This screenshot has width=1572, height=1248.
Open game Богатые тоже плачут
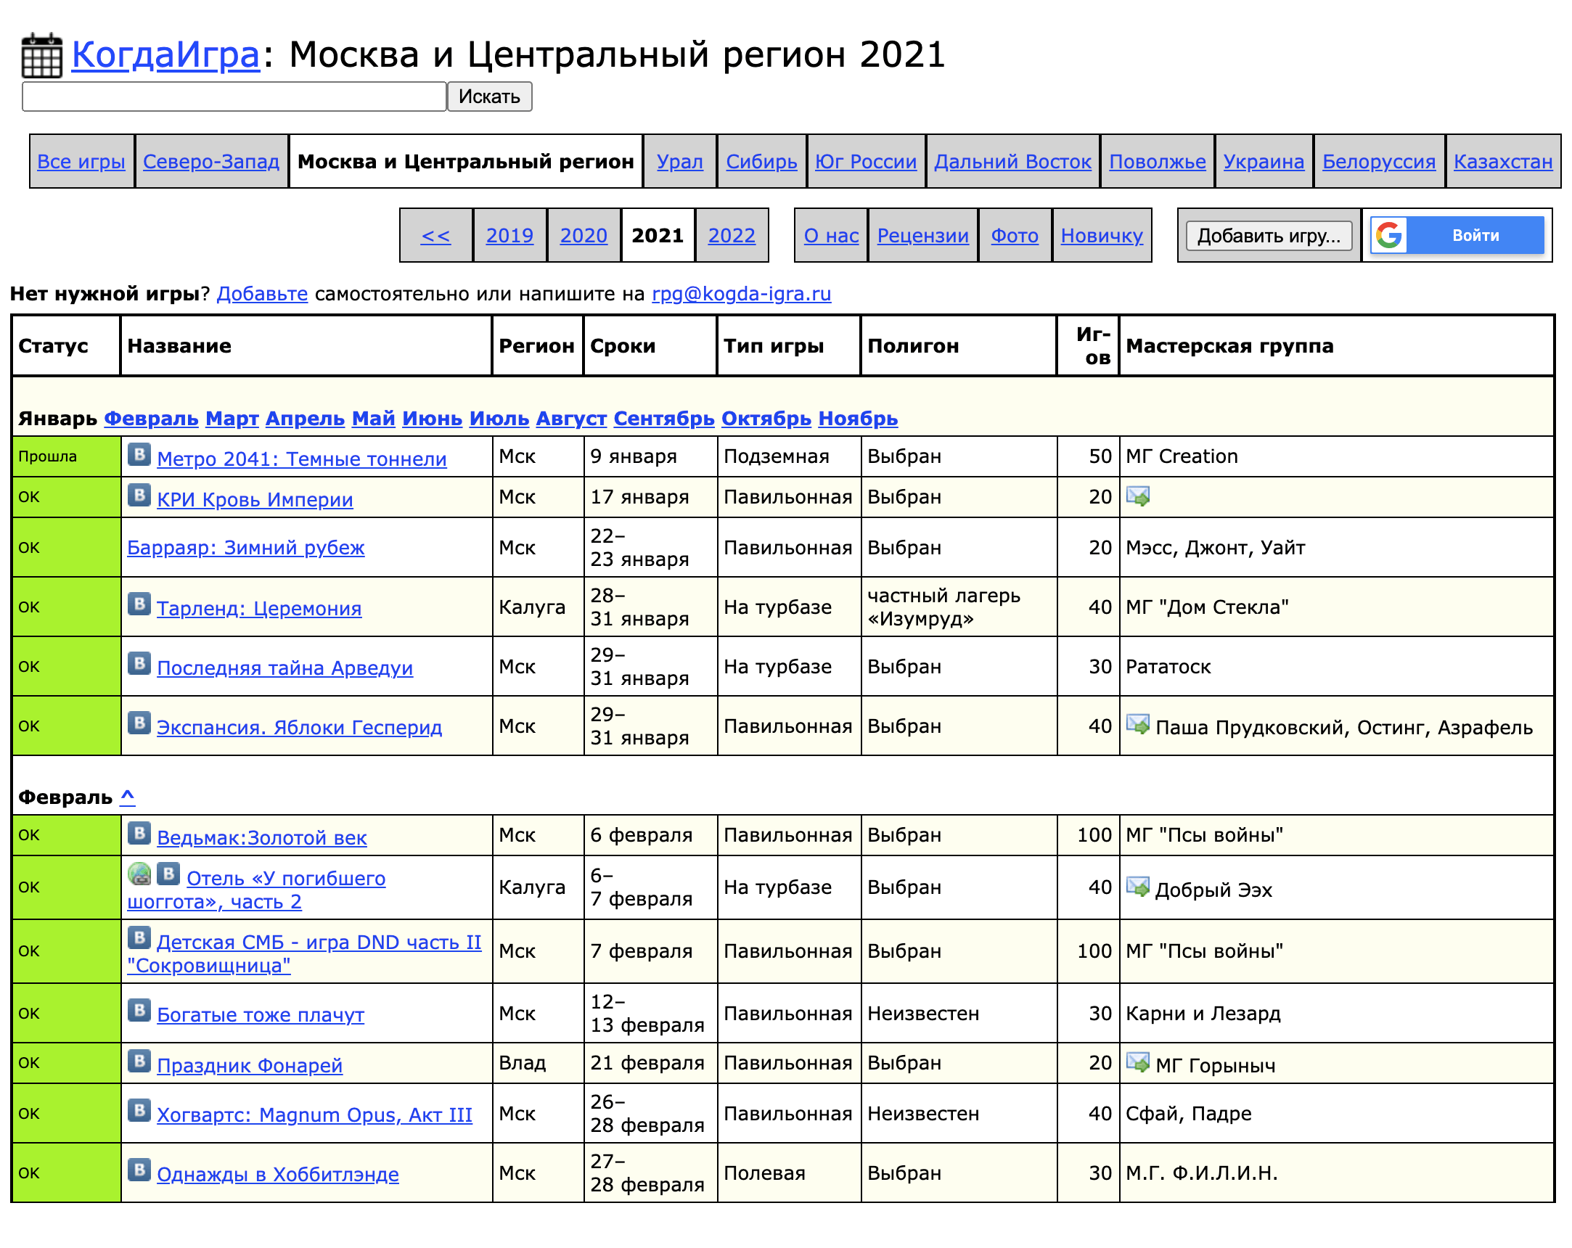(x=261, y=1015)
